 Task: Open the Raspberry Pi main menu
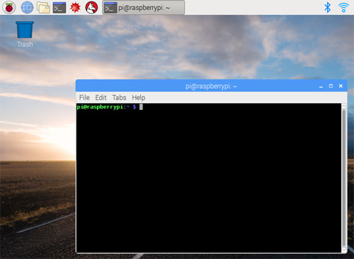pyautogui.click(x=9, y=8)
